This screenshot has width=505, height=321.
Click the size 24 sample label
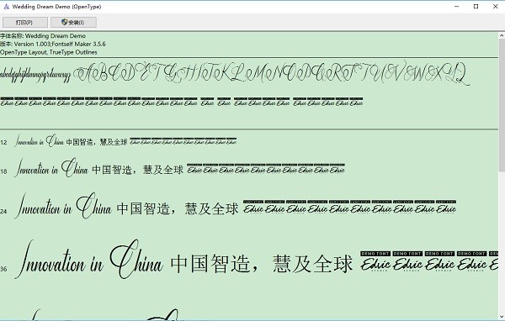[x=3, y=211]
